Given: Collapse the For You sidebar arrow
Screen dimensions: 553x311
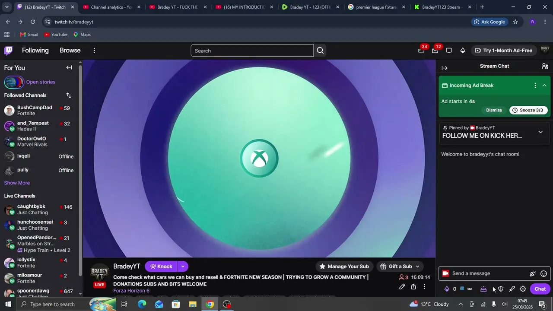Looking at the screenshot, I should click(69, 67).
